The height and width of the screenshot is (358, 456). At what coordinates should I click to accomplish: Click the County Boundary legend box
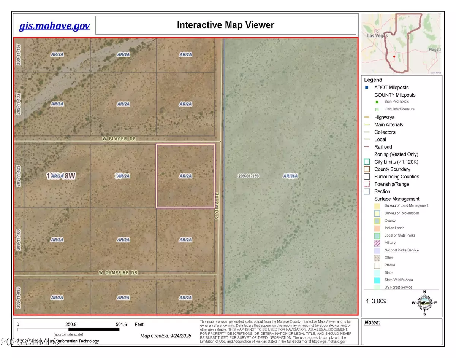pos(367,169)
